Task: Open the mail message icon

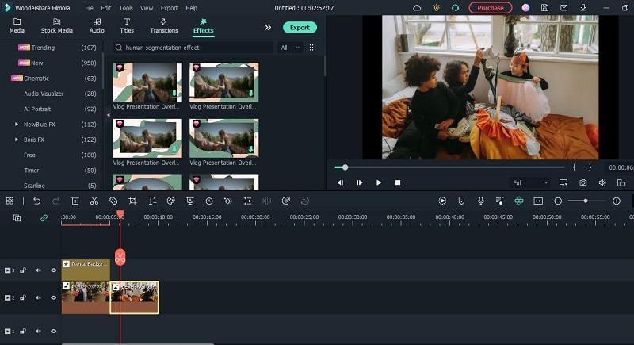Action: (x=563, y=8)
